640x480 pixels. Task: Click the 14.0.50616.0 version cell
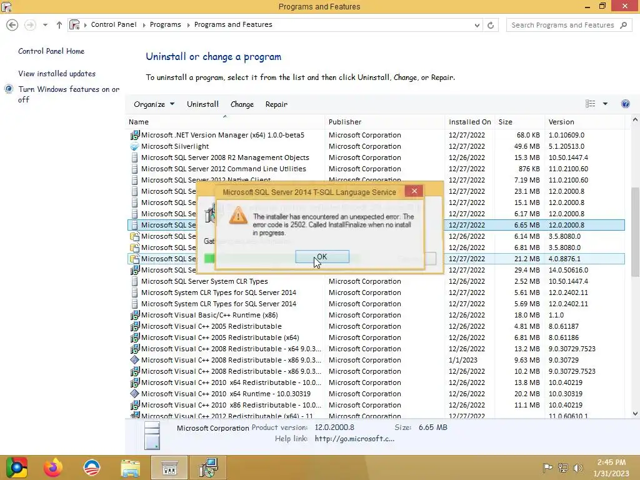pyautogui.click(x=568, y=270)
